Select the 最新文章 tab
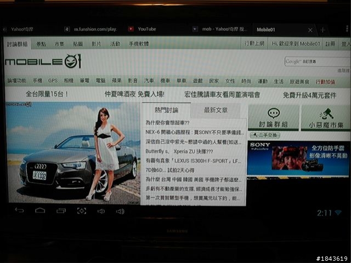 coord(216,110)
